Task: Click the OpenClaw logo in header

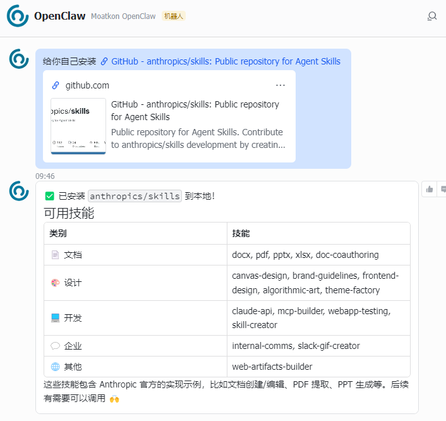Action: pos(18,16)
